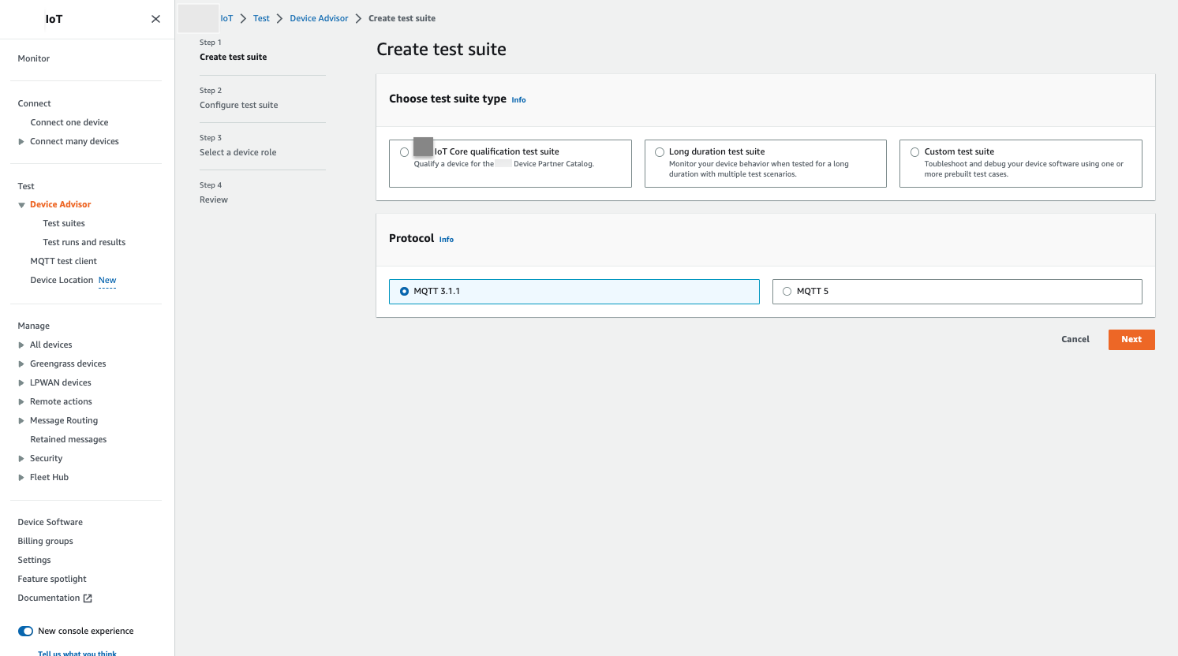The image size is (1178, 656).
Task: Open Documentation external link icon
Action: coord(88,598)
